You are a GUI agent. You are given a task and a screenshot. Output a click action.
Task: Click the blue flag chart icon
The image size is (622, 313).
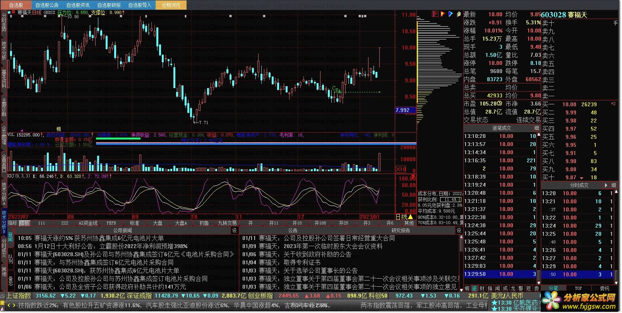coord(451,14)
